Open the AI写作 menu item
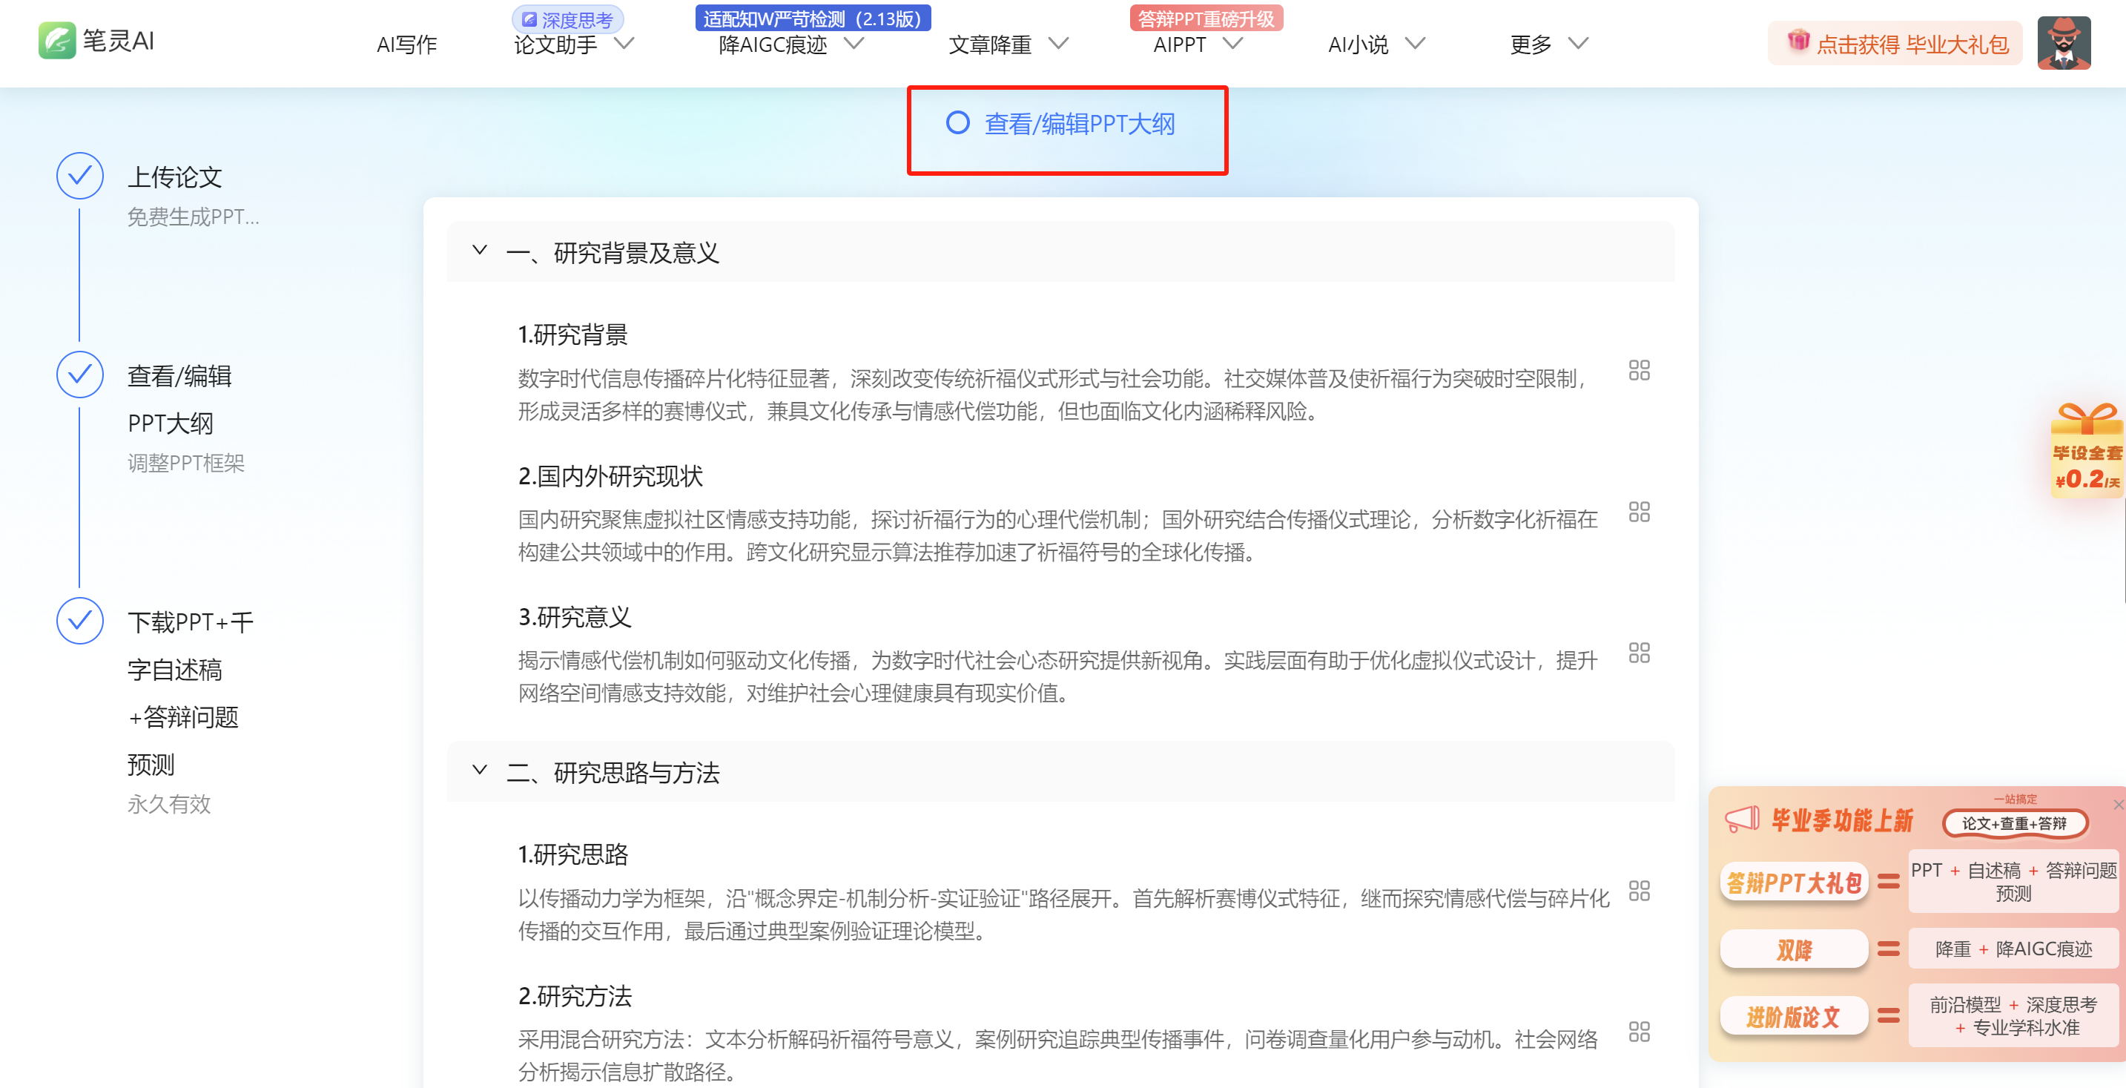Viewport: 2126px width, 1088px height. (x=406, y=44)
